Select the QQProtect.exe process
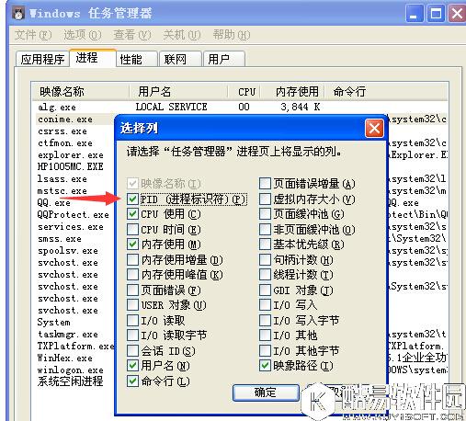The height and width of the screenshot is (421, 466). [x=73, y=214]
